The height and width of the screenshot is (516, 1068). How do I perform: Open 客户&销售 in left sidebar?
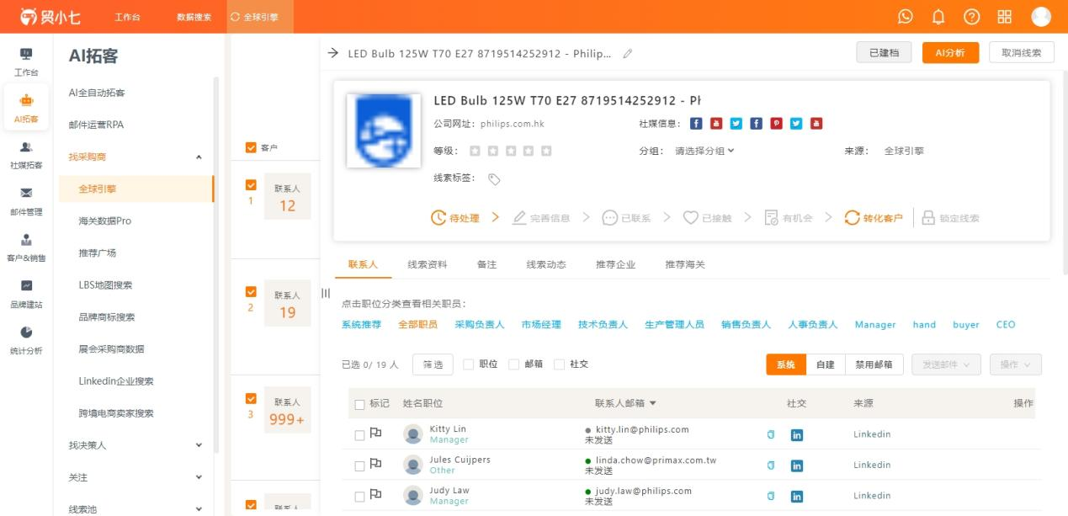pyautogui.click(x=26, y=247)
